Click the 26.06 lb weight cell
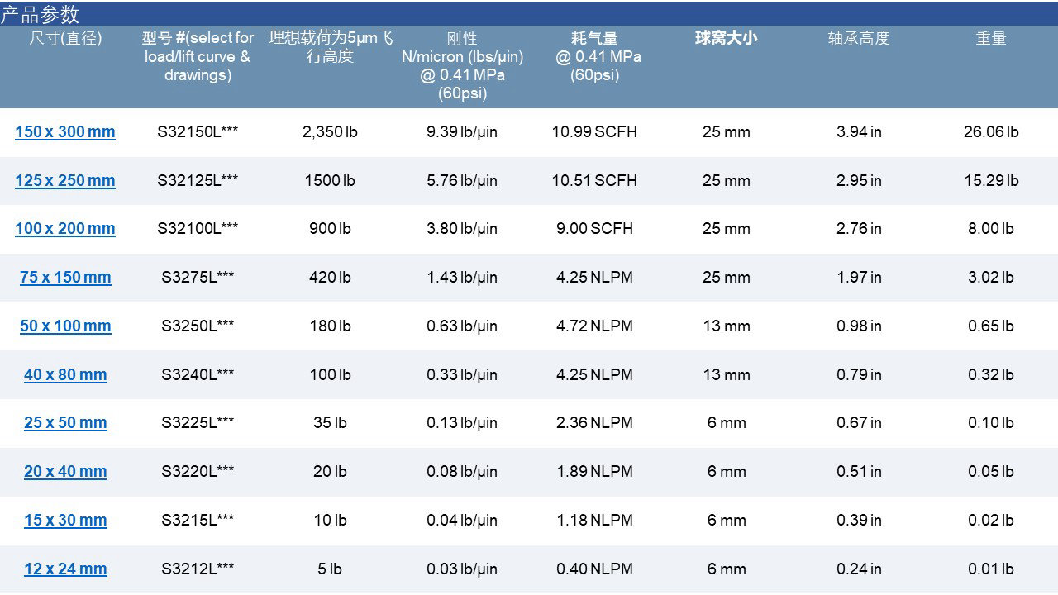This screenshot has width=1058, height=595. (990, 132)
